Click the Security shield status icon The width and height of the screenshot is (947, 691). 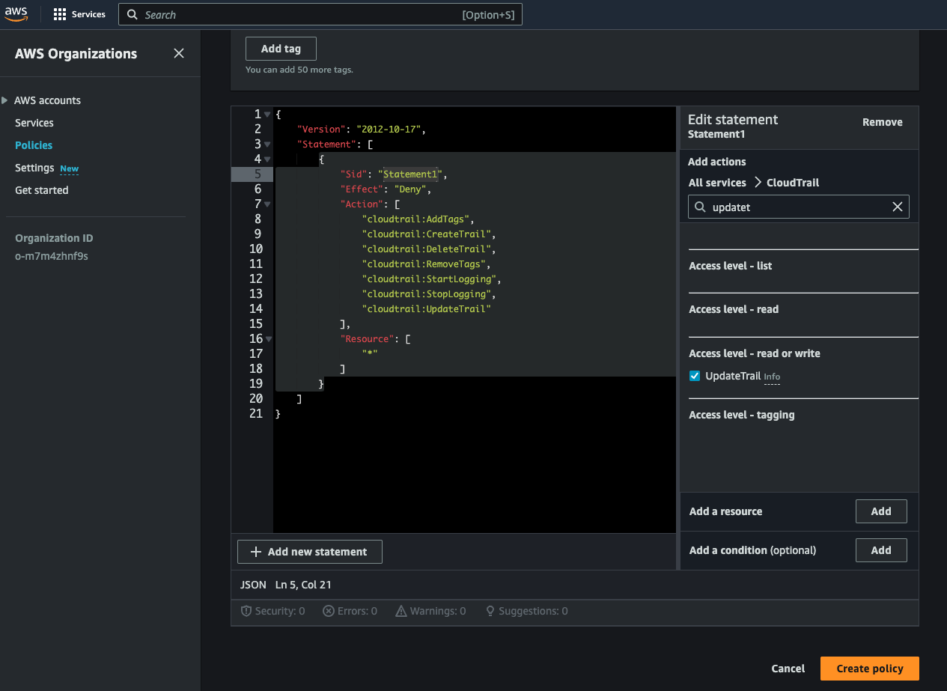pyautogui.click(x=246, y=611)
